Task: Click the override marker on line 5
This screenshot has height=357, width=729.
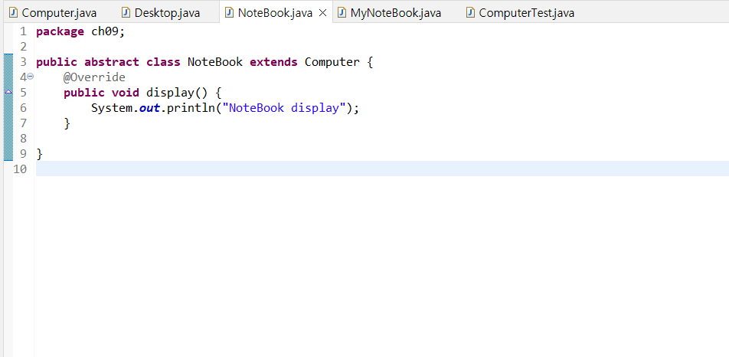Action: click(8, 92)
